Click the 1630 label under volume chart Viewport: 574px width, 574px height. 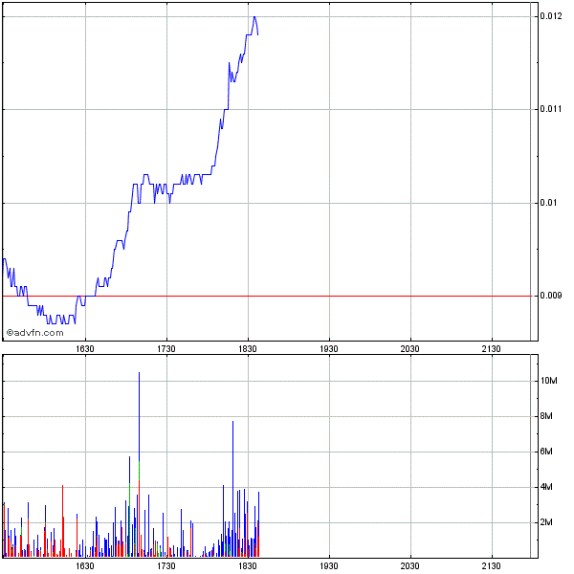pos(85,566)
